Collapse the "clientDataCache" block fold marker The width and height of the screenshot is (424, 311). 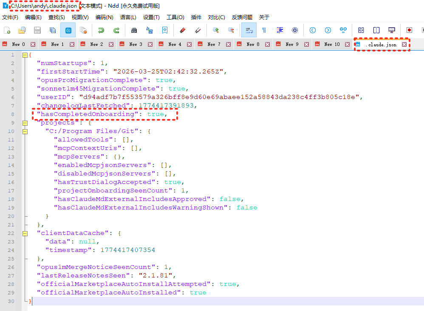(x=25, y=233)
